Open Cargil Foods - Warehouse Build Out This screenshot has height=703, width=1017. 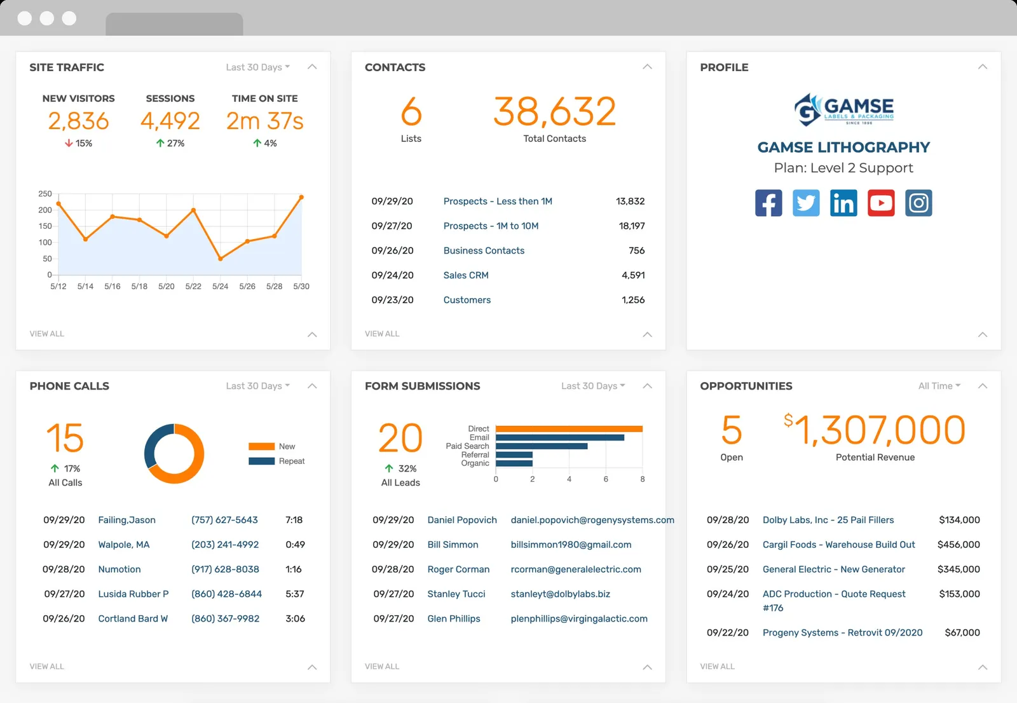tap(839, 545)
